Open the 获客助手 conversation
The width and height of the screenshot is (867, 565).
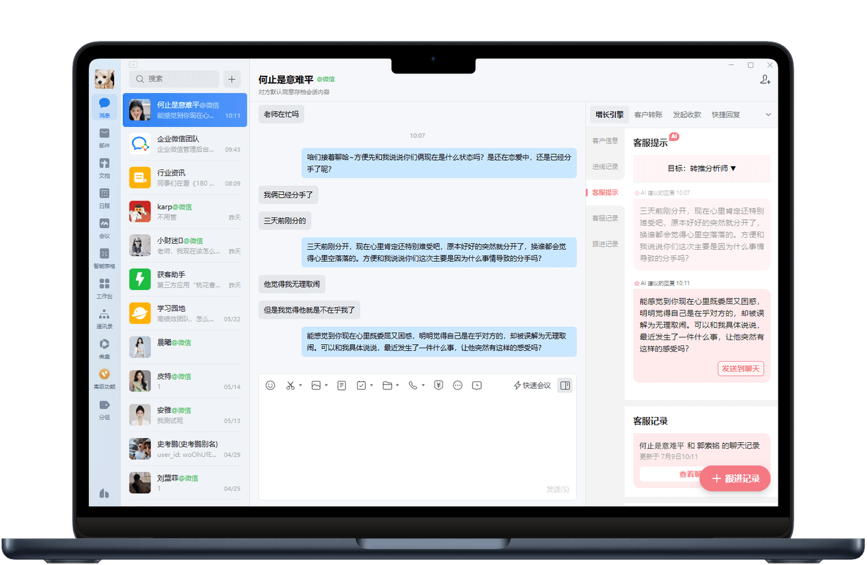[x=185, y=279]
